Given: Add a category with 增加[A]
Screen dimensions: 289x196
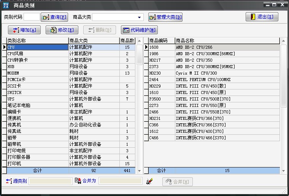Looking at the screenshot, I should click(24, 30).
